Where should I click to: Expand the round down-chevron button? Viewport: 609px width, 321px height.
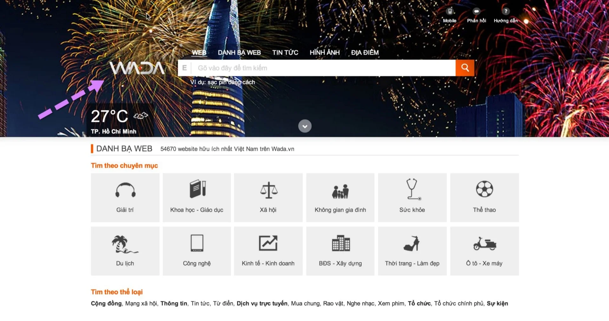(304, 126)
